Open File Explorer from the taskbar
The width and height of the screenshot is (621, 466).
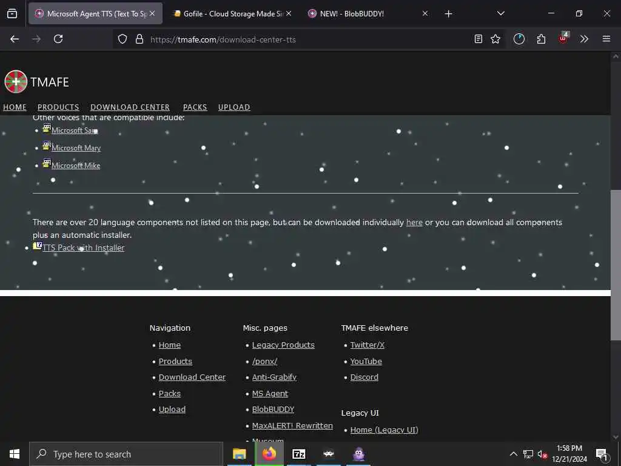239,454
